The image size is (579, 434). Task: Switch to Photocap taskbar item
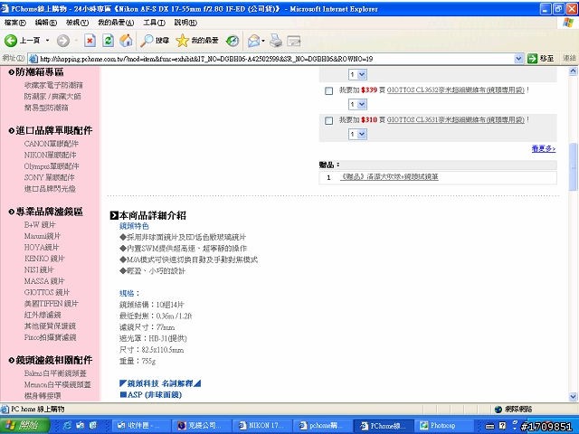point(444,426)
